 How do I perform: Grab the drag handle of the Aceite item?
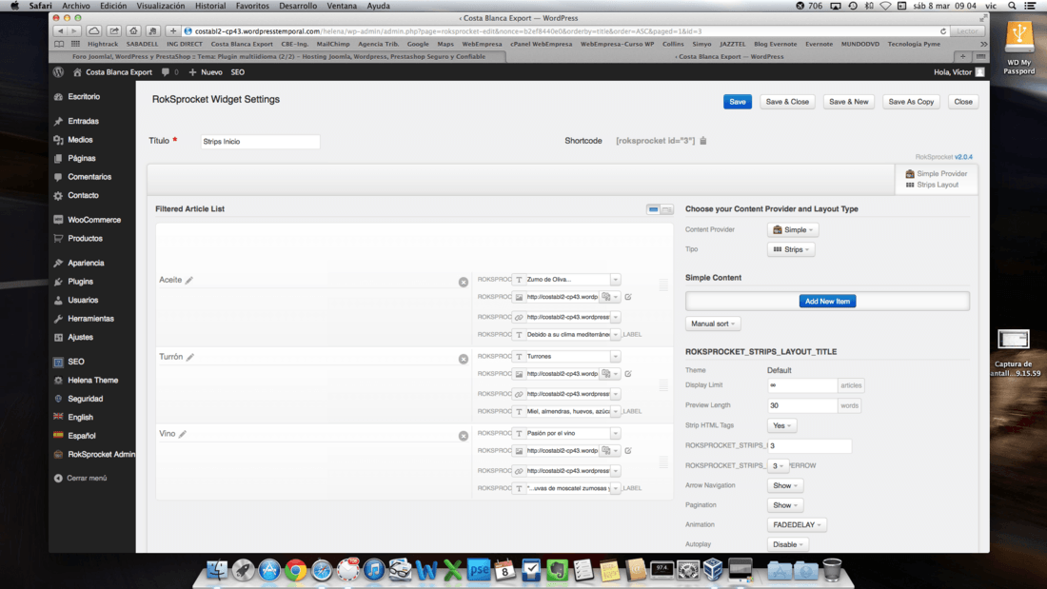(663, 285)
